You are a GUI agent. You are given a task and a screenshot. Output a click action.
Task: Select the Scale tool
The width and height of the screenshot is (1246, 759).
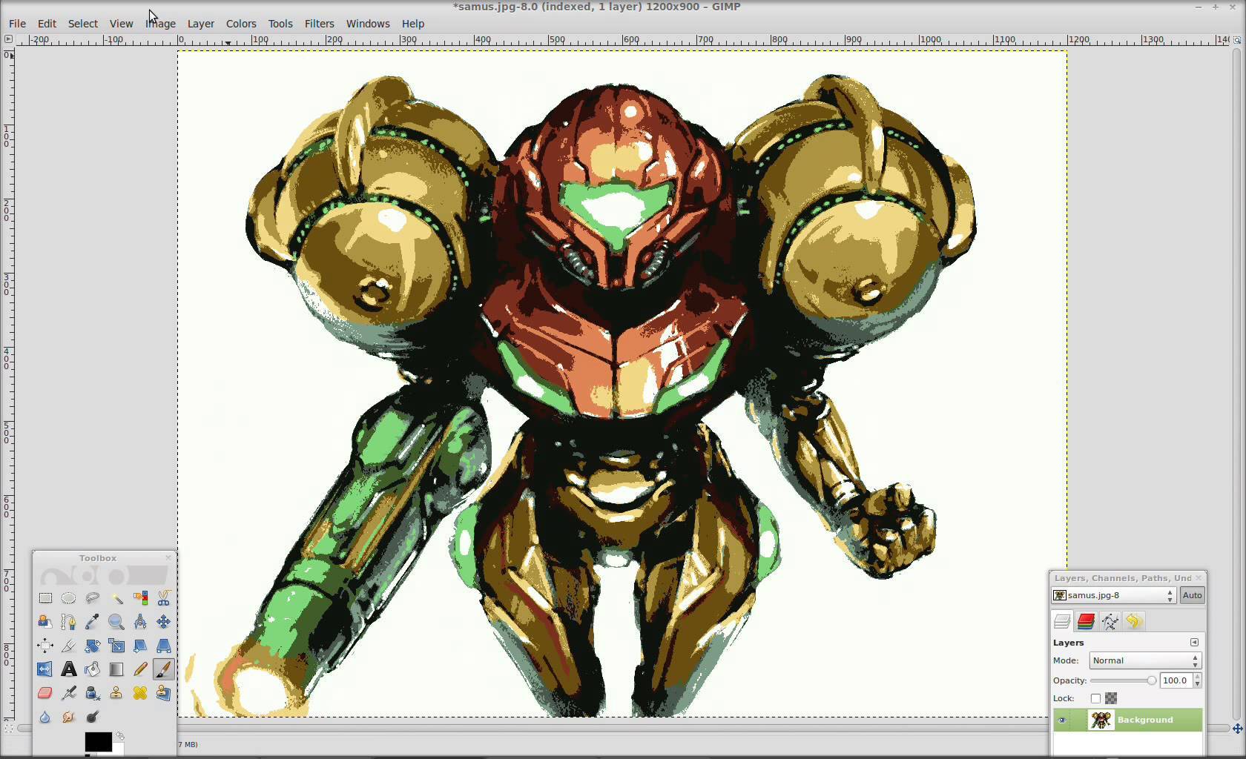click(x=116, y=645)
